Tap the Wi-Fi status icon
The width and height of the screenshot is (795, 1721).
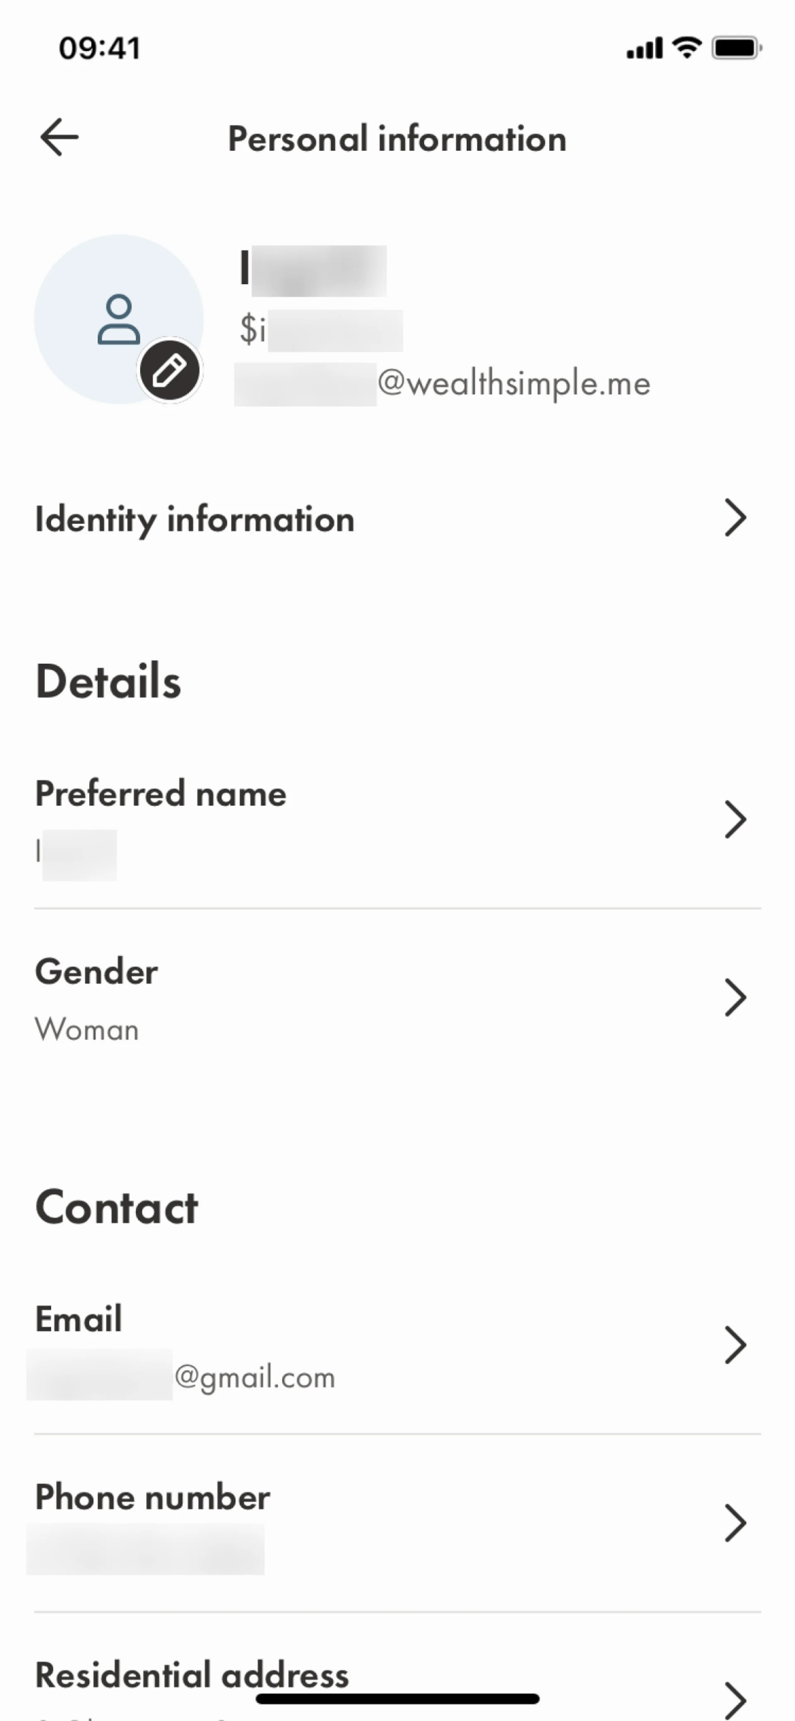click(686, 48)
